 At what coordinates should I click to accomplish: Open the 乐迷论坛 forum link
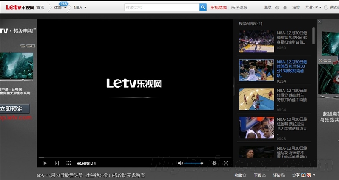239,8
